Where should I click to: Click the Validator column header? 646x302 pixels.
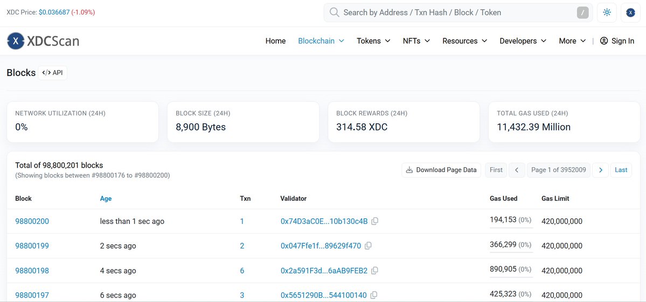pos(293,198)
